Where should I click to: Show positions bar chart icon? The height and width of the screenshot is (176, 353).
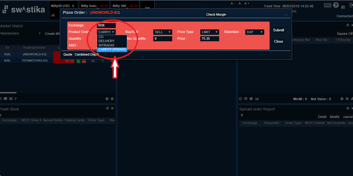click(257, 99)
